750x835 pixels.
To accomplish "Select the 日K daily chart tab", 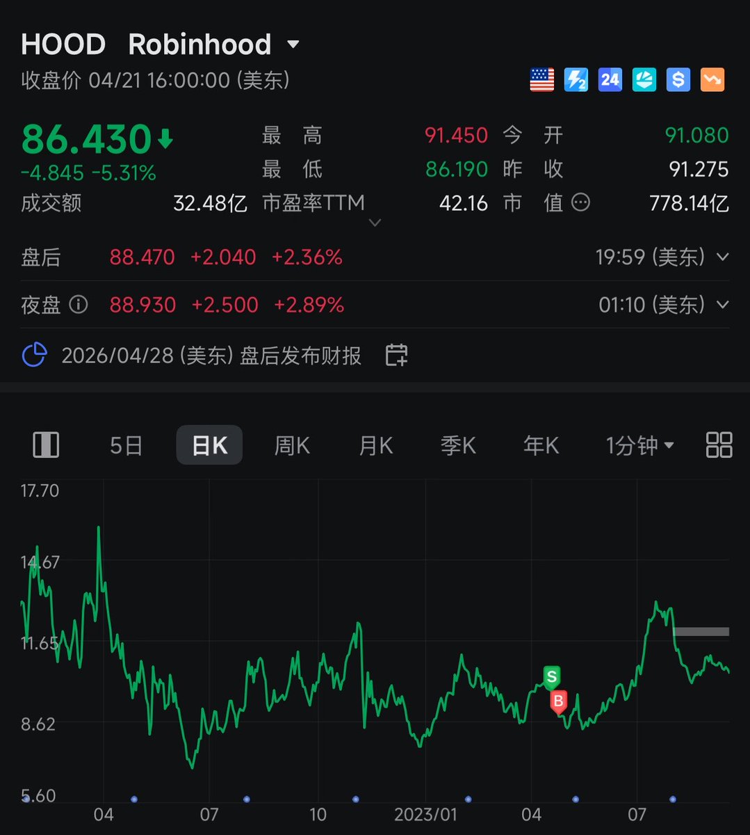I will pyautogui.click(x=209, y=445).
